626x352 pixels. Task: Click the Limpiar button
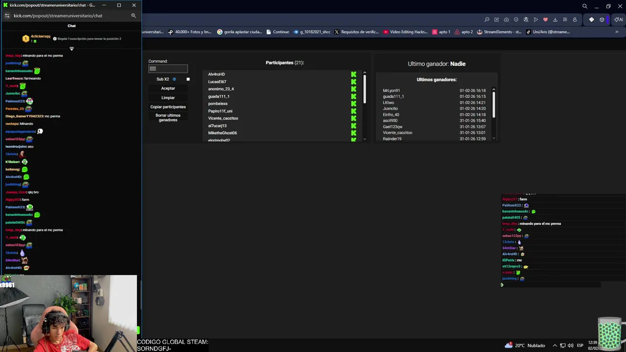tap(168, 98)
